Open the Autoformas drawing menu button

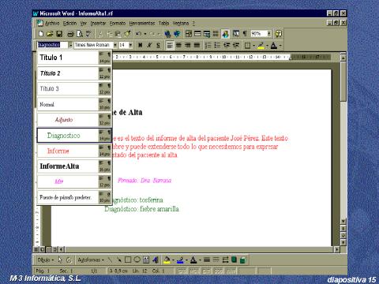pos(91,260)
